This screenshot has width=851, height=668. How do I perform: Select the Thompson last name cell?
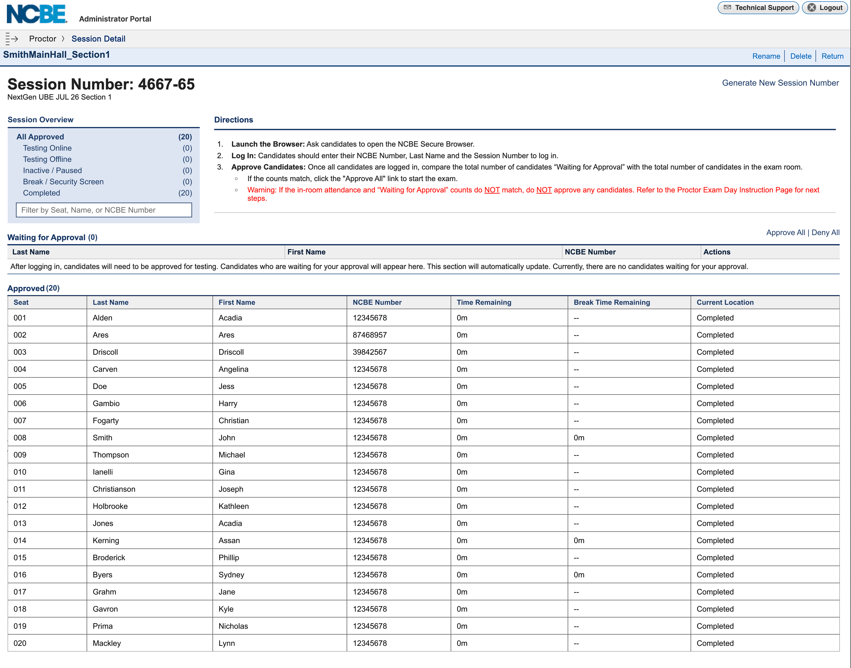click(150, 455)
